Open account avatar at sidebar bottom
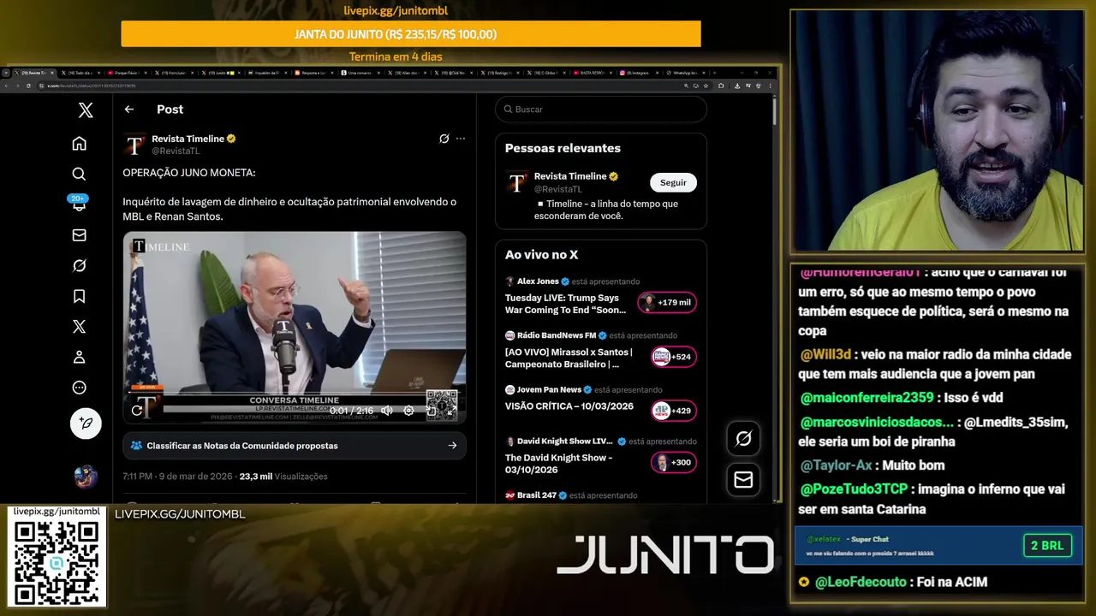 pos(86,476)
